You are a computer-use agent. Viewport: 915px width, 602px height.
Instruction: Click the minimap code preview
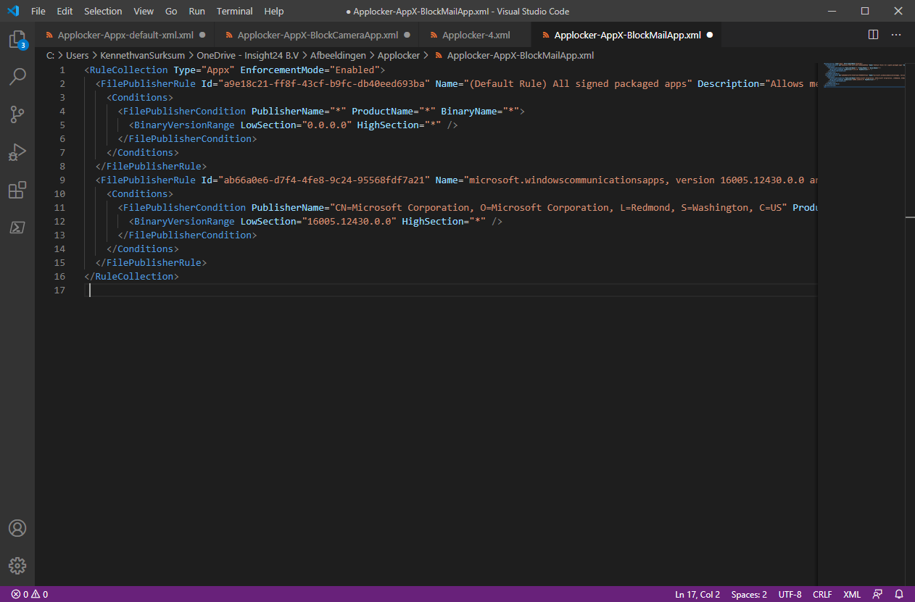863,75
